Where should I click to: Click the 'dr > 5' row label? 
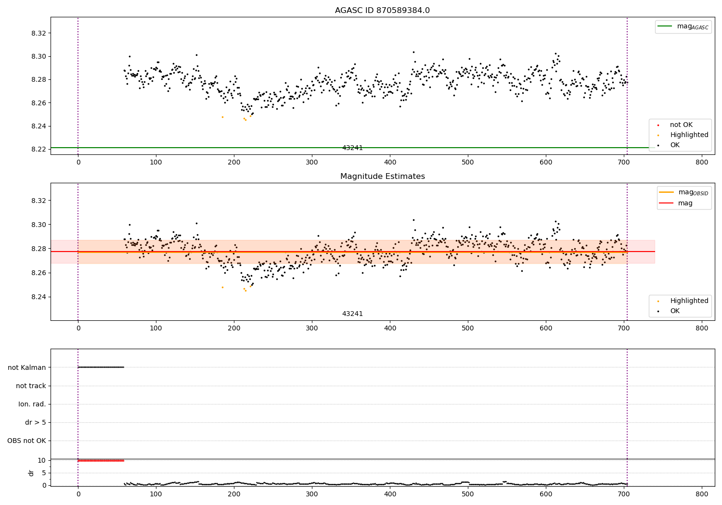[x=36, y=423]
